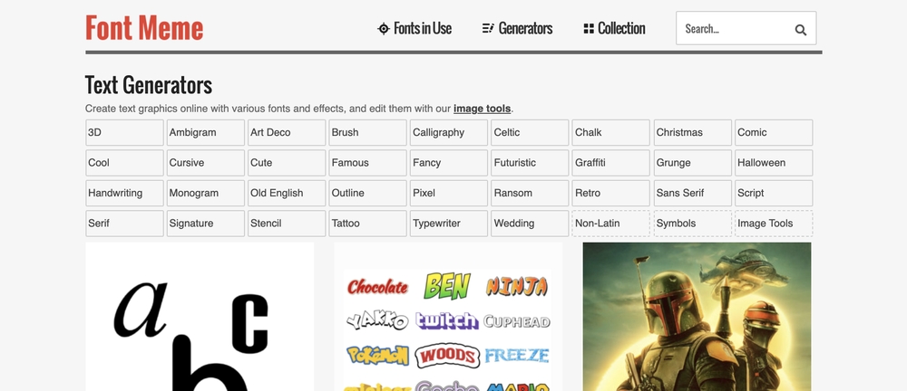Viewport: 907px width, 391px height.
Task: Select the Stencil category
Action: point(287,224)
